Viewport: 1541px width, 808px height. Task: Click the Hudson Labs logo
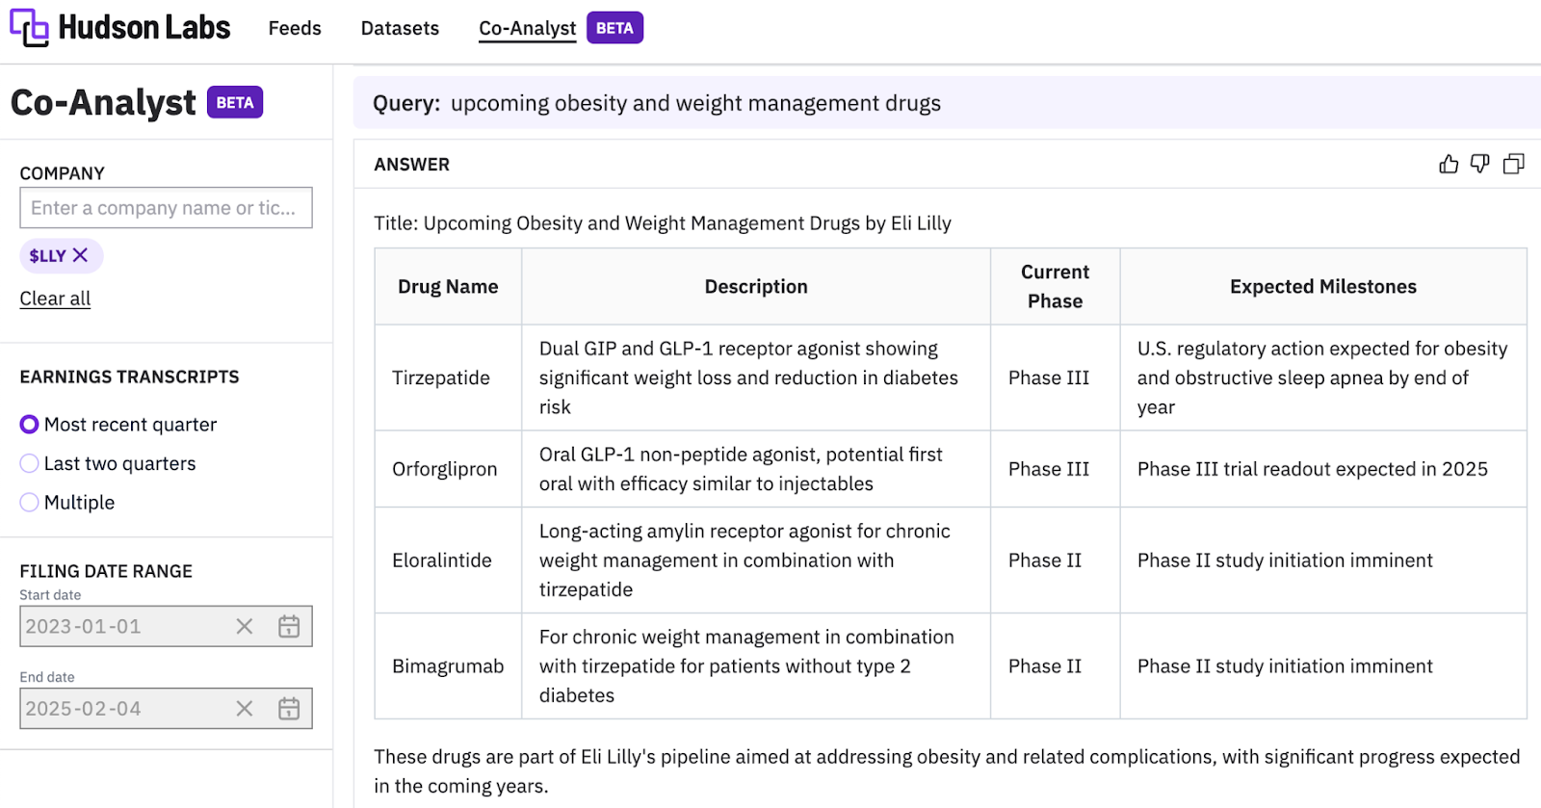pos(120,28)
